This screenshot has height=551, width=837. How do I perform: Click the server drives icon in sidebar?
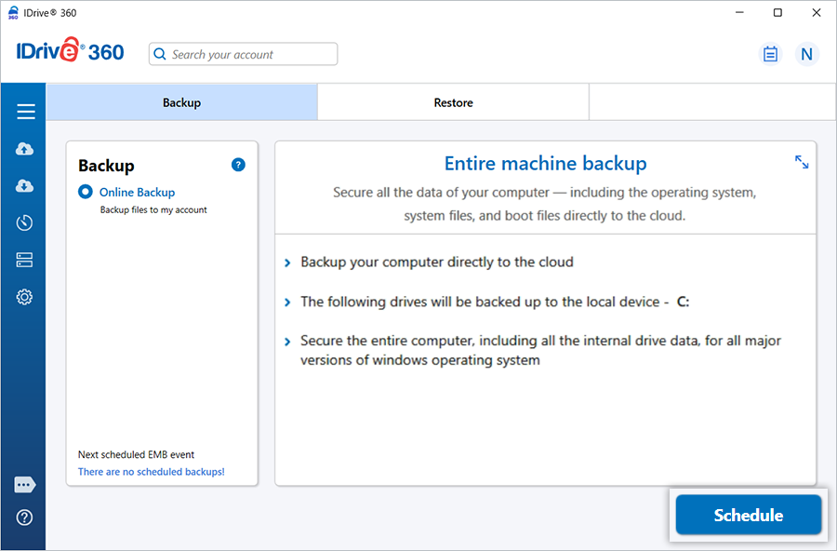(x=25, y=260)
